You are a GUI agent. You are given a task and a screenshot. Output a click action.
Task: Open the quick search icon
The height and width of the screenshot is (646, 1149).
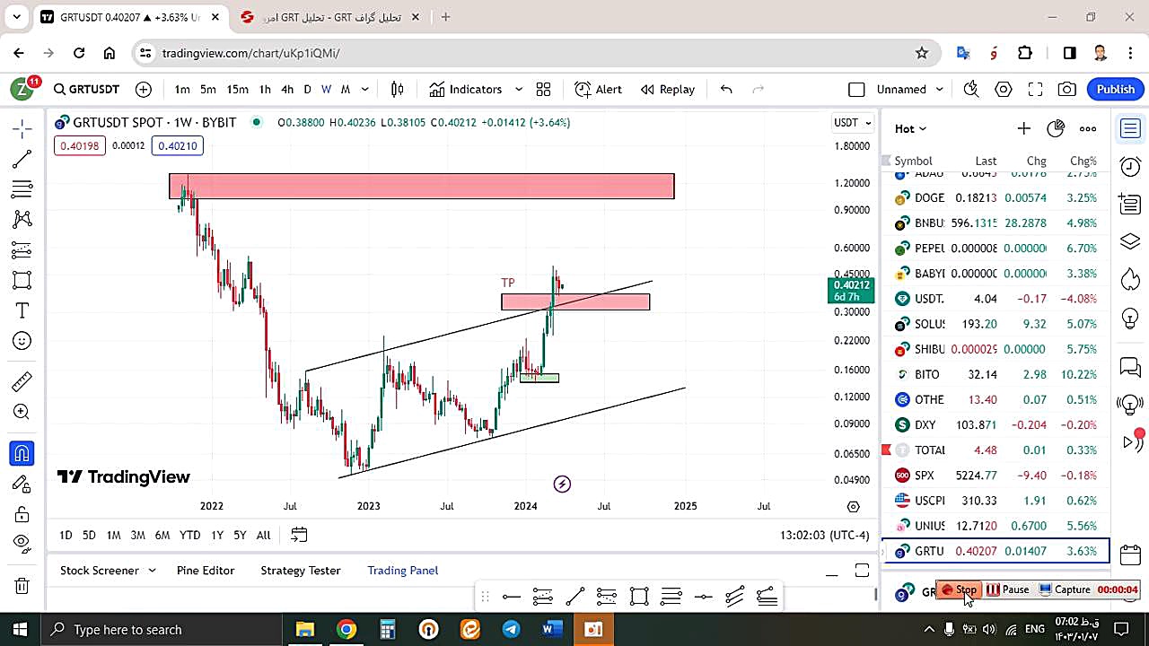pos(970,89)
